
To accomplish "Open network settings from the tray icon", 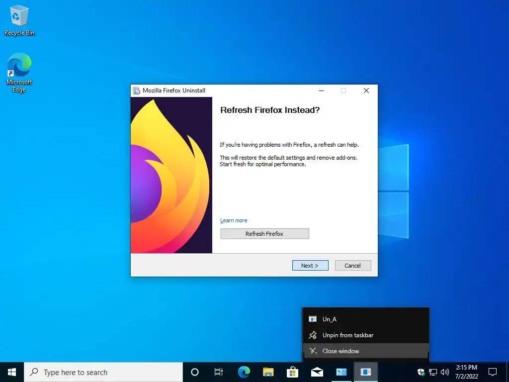I will pyautogui.click(x=433, y=372).
